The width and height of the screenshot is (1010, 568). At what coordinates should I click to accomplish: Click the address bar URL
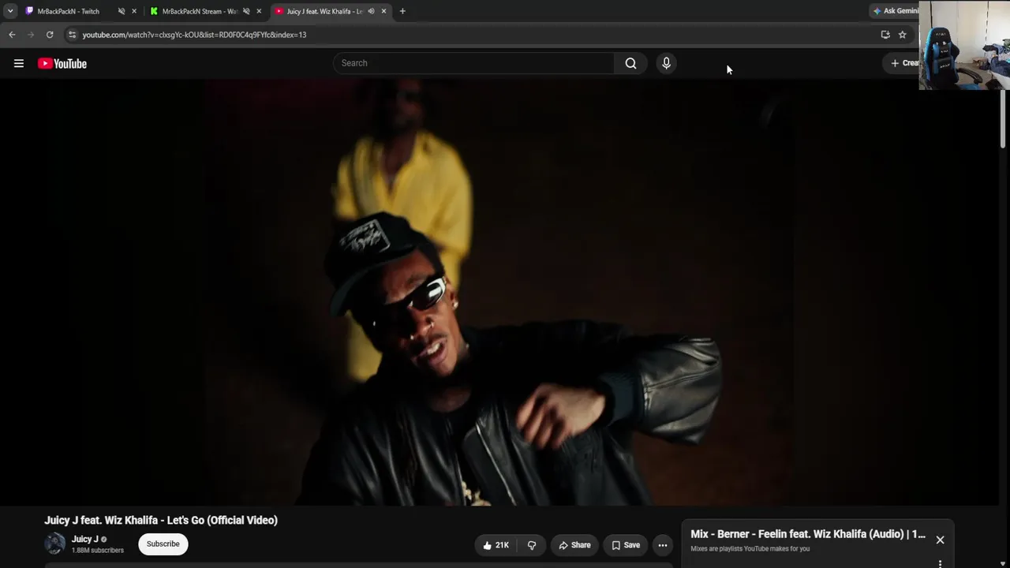pyautogui.click(x=194, y=35)
